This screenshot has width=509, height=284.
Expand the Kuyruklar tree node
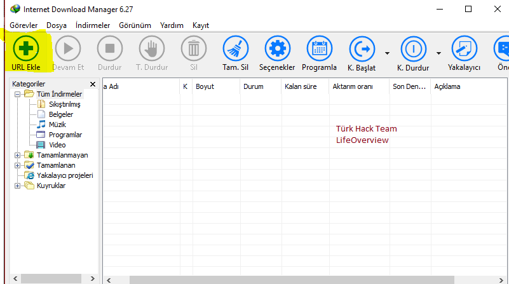(x=18, y=186)
